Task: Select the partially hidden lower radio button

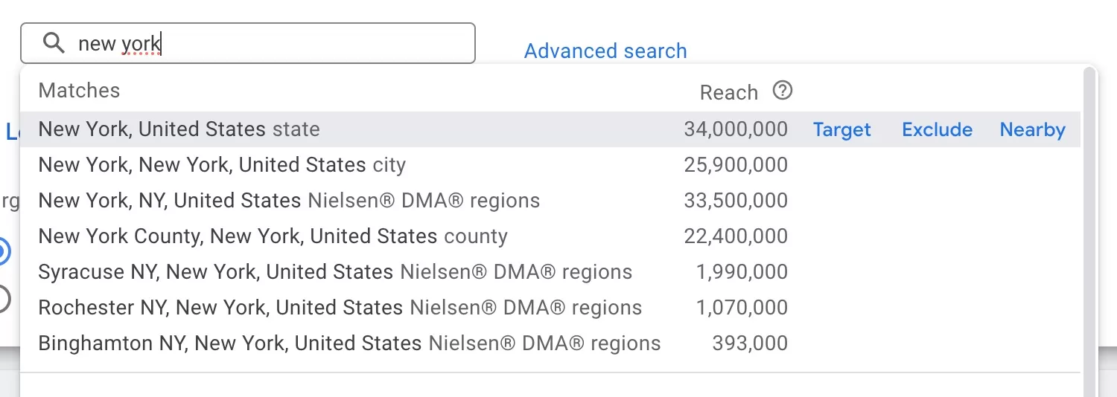Action: 3,298
